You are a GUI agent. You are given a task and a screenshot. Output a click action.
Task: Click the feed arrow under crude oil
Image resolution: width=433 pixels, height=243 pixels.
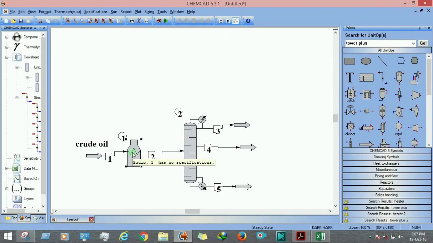point(94,156)
